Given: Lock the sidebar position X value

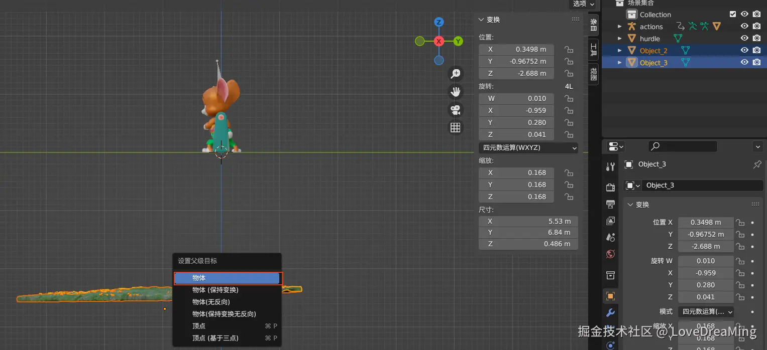Looking at the screenshot, I should click(x=569, y=50).
